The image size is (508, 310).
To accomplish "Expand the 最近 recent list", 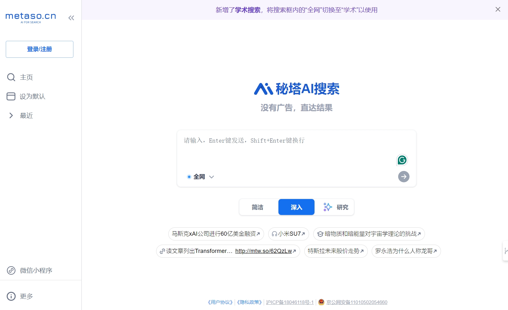I will pyautogui.click(x=20, y=115).
